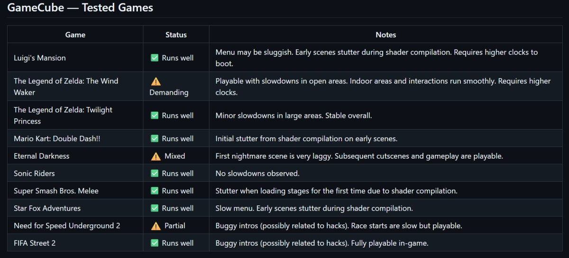Click the green checkmark in Luigi's Mansion row
This screenshot has width=569, height=258.
(155, 58)
